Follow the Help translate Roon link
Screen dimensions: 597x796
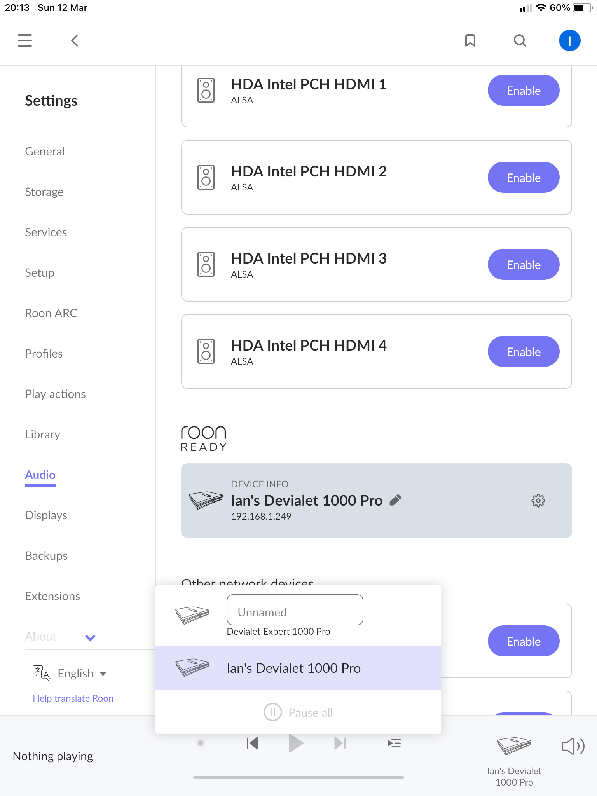point(73,698)
